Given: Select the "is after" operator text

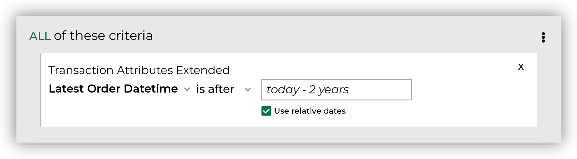Looking at the screenshot, I should (215, 89).
